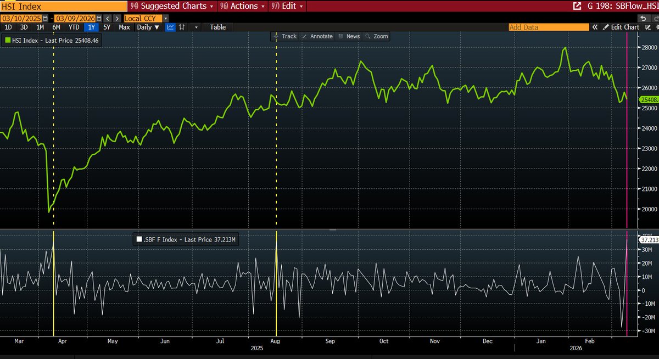Image resolution: width=659 pixels, height=359 pixels.
Task: Open the Suggested Charts menu
Action: 172,6
